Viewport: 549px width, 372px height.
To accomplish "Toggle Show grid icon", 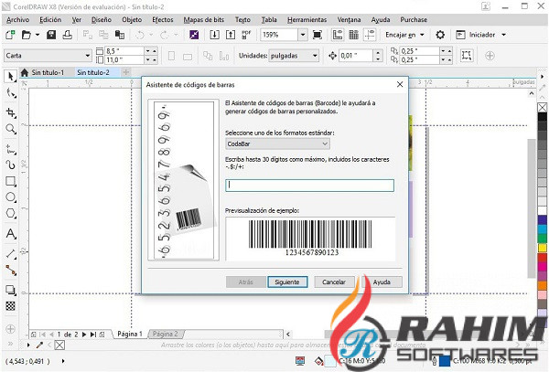I will (353, 35).
